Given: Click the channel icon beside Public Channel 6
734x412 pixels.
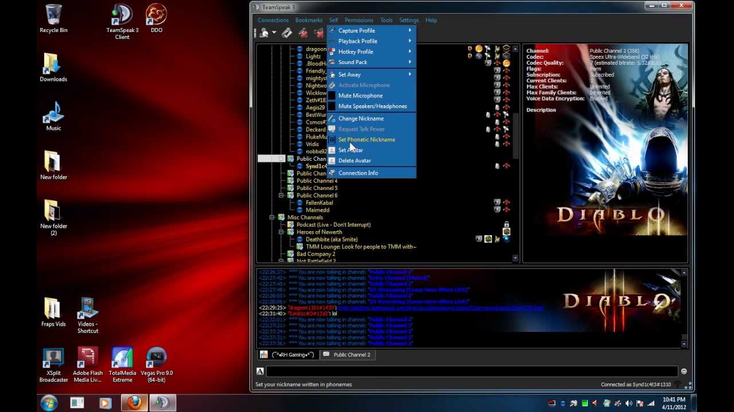Looking at the screenshot, I should coord(290,195).
